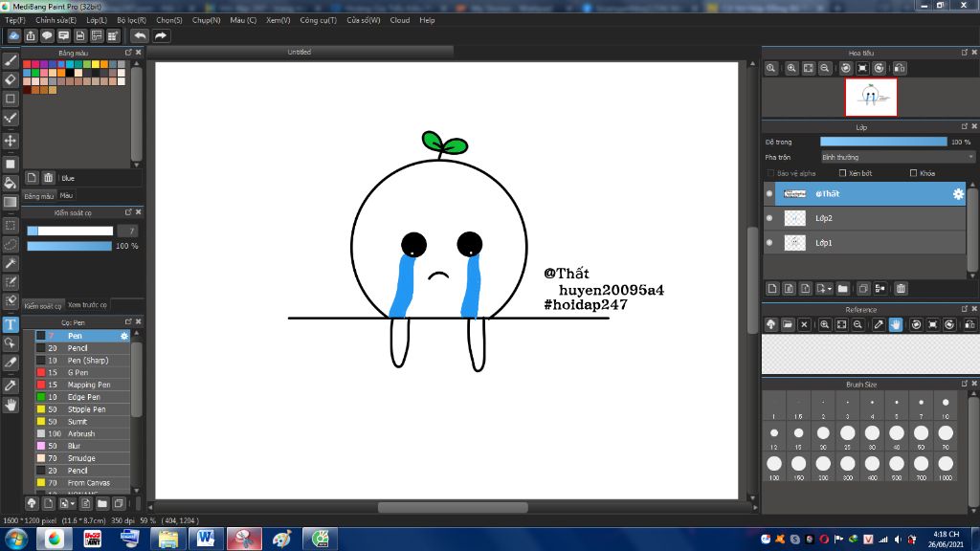Select the Hand tool in left toolbar
The height and width of the screenshot is (551, 980).
(x=11, y=405)
